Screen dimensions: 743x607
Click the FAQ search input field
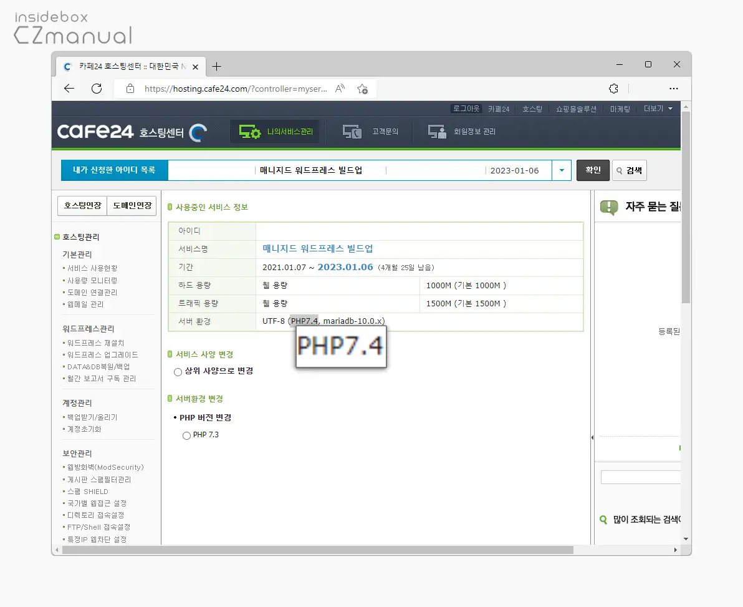click(x=641, y=477)
